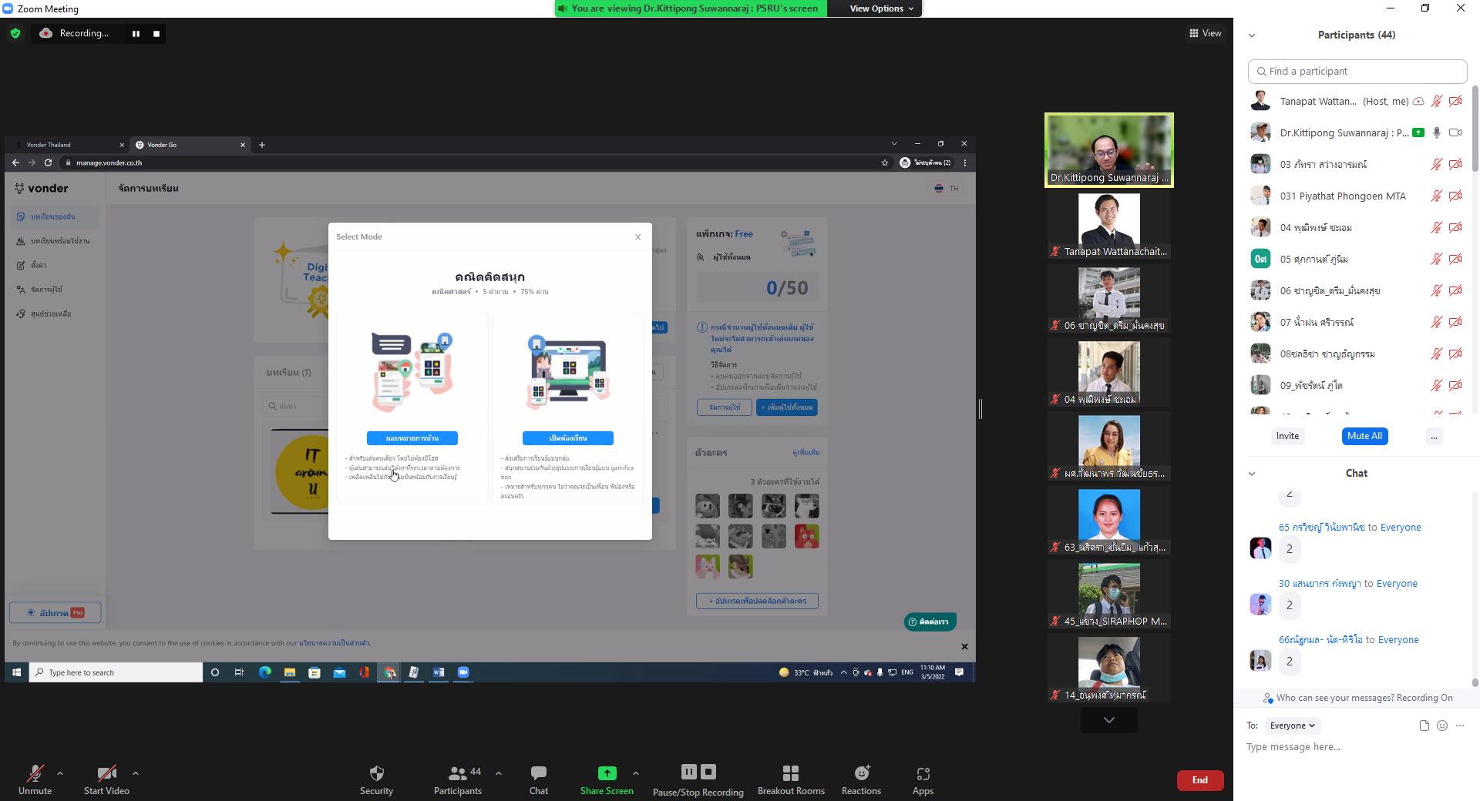The width and height of the screenshot is (1480, 801).
Task: Open Security shield menu
Action: (376, 779)
